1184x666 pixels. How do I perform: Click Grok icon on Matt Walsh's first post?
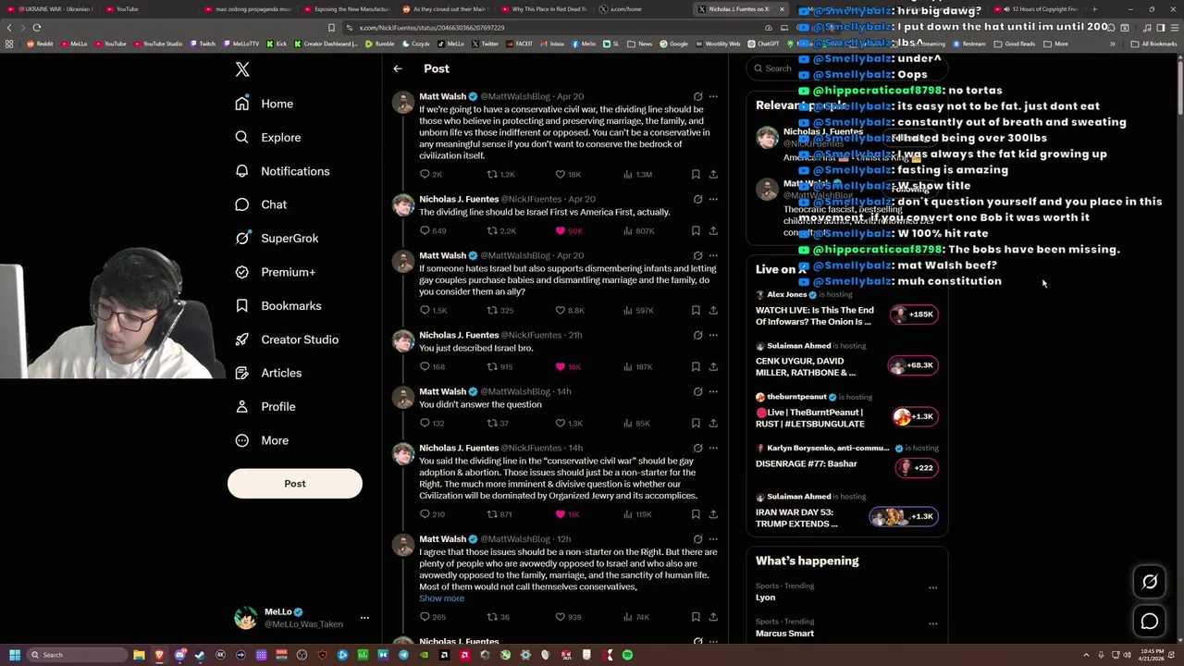697,96
